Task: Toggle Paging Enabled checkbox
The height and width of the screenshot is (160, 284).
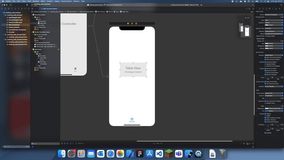Action: tap(265, 64)
